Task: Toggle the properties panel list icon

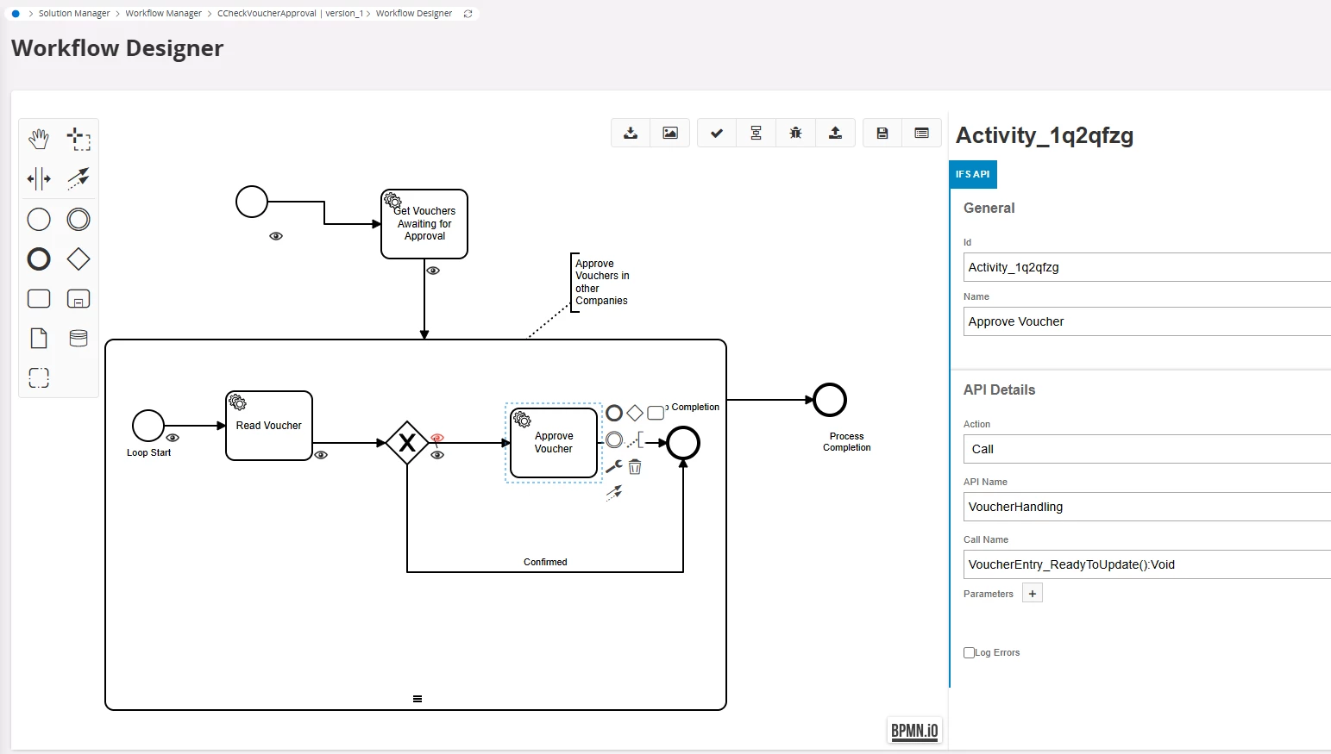Action: (x=922, y=133)
